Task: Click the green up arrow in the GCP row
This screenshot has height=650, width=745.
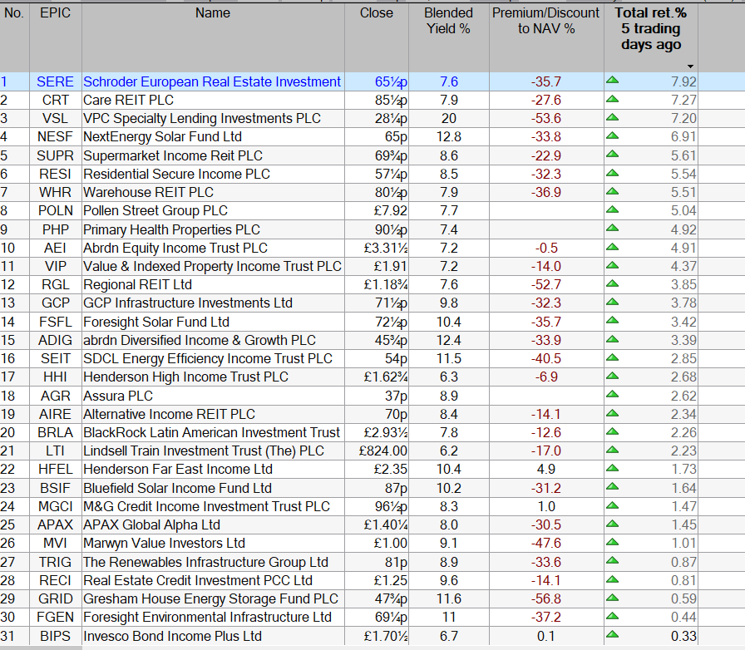Action: [613, 302]
